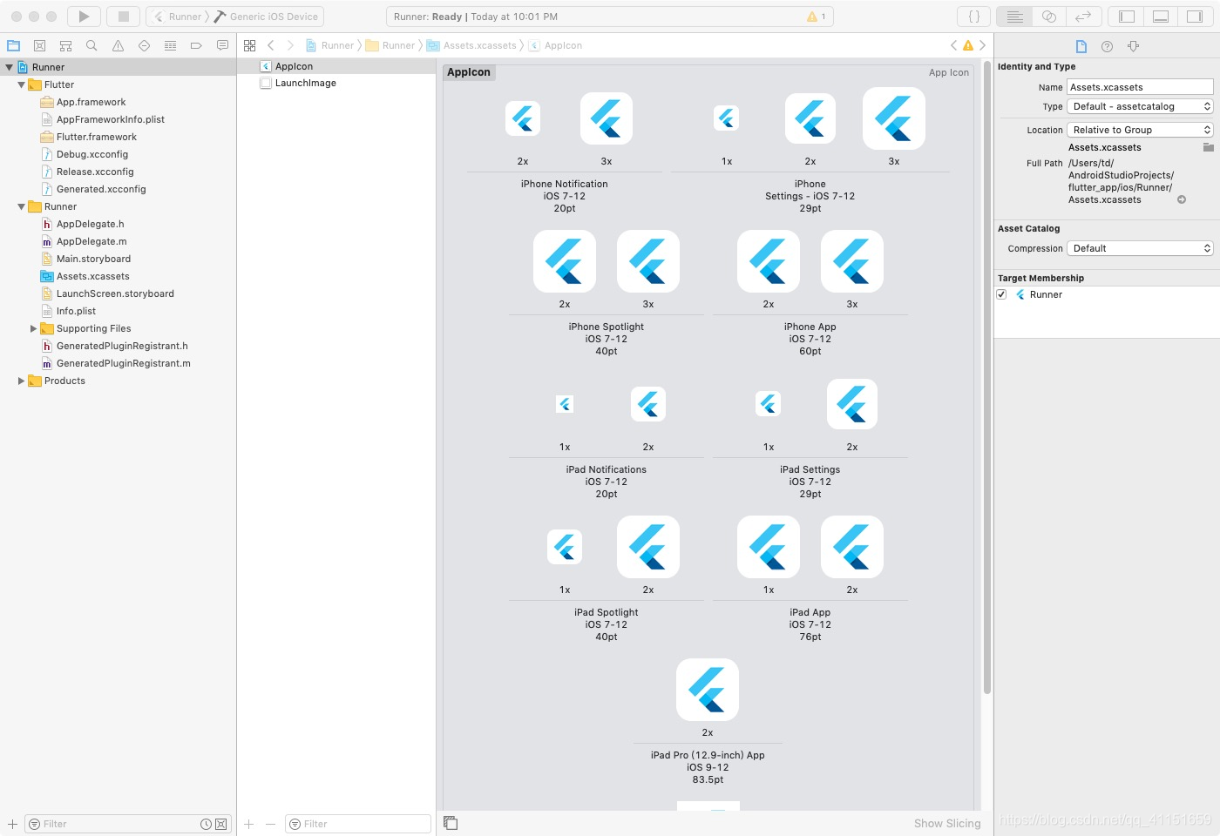Viewport: 1220px width, 836px height.
Task: Click the asset outline toggle icon
Action: click(x=451, y=822)
